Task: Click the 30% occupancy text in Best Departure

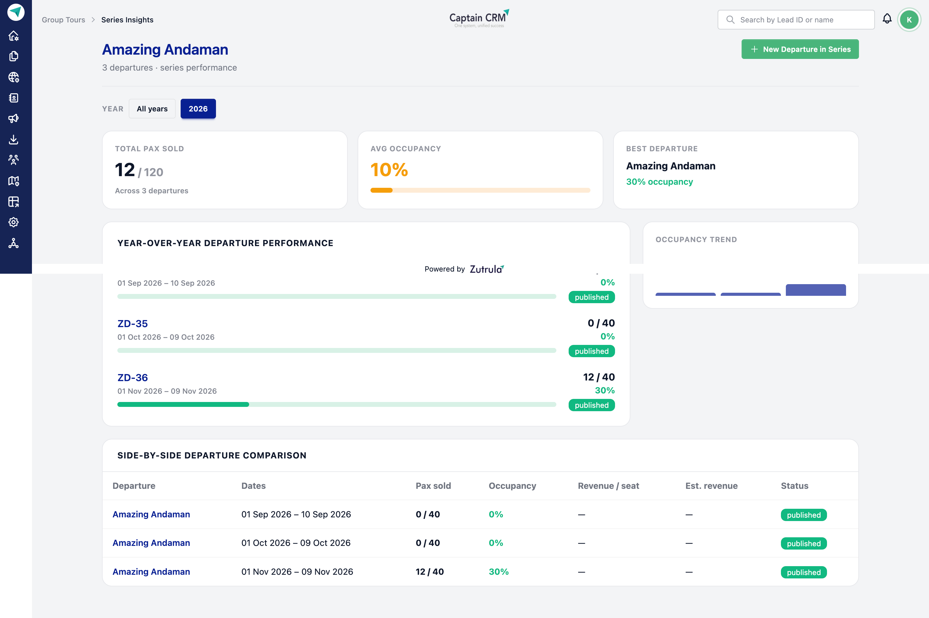Action: tap(660, 182)
